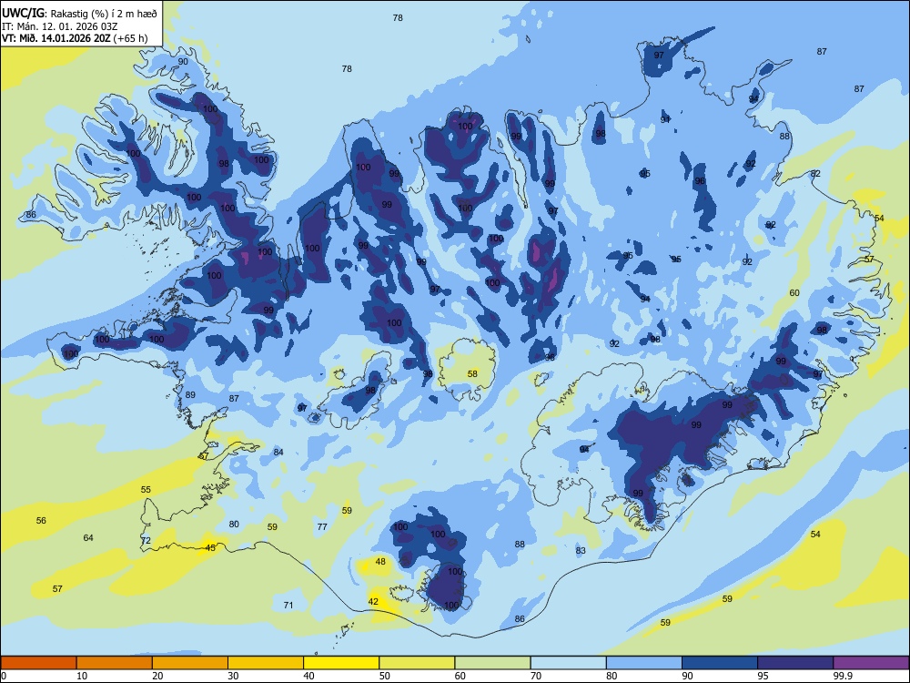Click the '99.9' legend tick label

point(842,676)
